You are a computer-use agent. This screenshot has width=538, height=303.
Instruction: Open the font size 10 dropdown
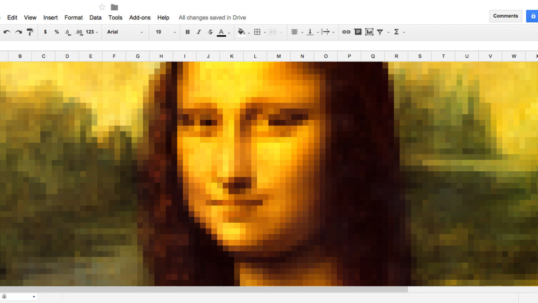pyautogui.click(x=166, y=32)
